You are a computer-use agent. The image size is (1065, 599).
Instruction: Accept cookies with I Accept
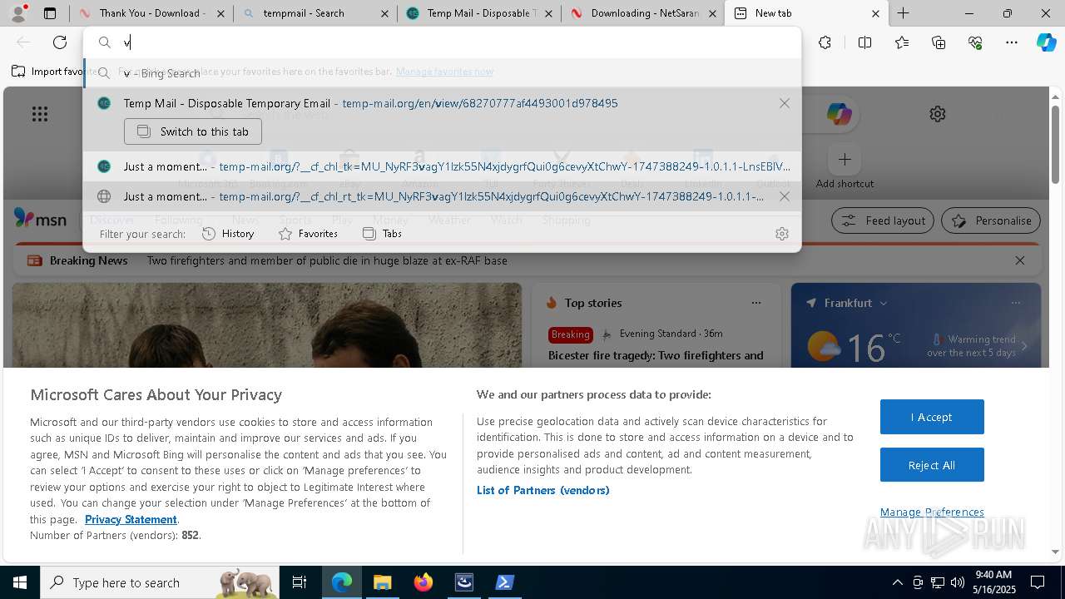point(932,417)
